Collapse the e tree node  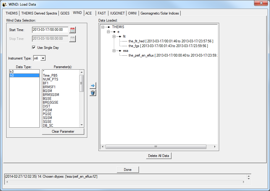coord(108,32)
